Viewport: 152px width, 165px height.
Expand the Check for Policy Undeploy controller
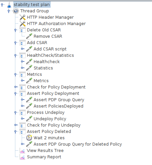point(16,125)
